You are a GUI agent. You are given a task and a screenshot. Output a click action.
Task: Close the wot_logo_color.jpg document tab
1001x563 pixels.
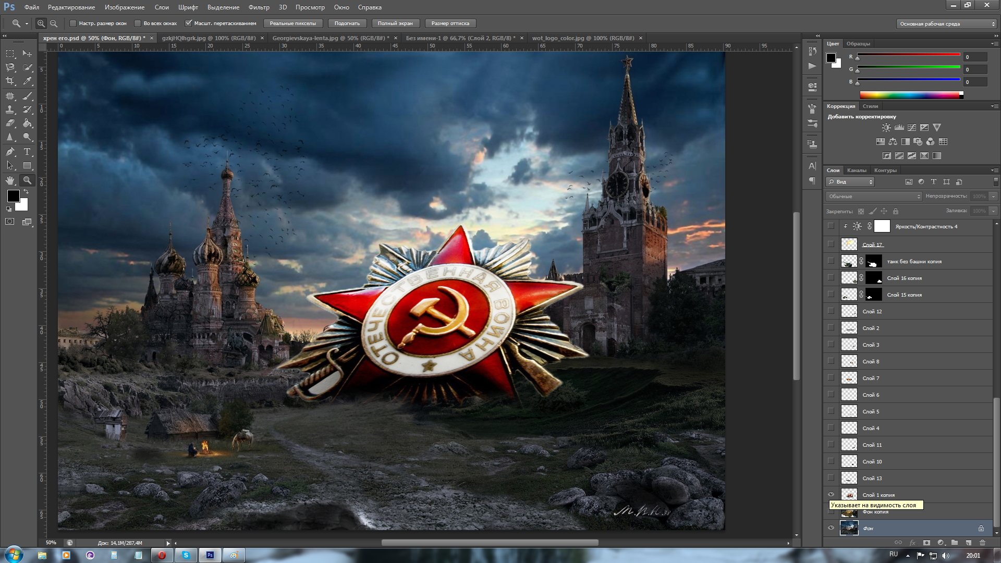641,38
